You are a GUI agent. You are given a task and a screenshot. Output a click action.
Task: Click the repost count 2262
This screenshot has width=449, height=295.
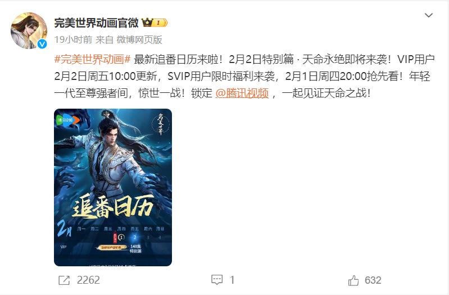(88, 280)
